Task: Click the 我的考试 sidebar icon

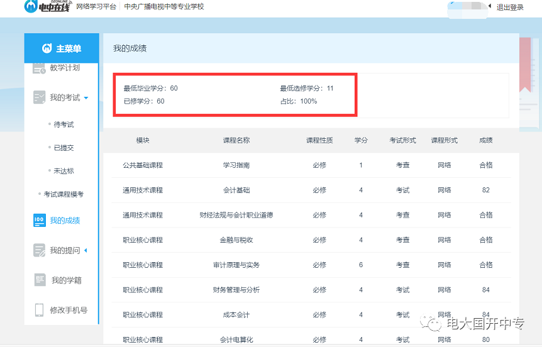Action: tap(39, 97)
